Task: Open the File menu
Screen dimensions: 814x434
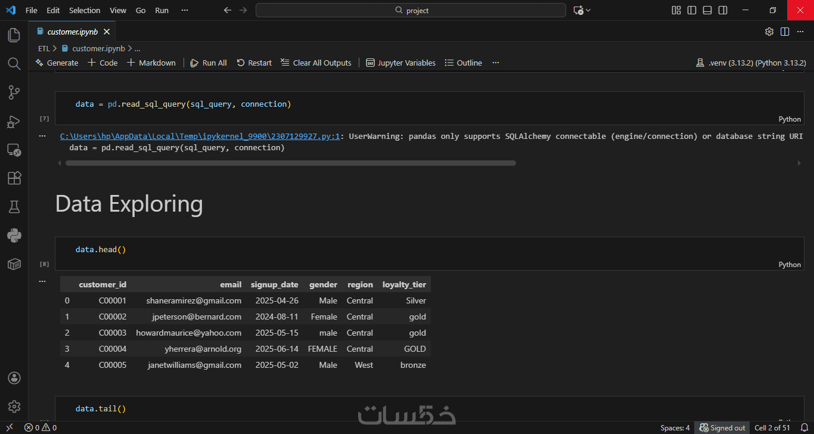Action: pos(32,10)
